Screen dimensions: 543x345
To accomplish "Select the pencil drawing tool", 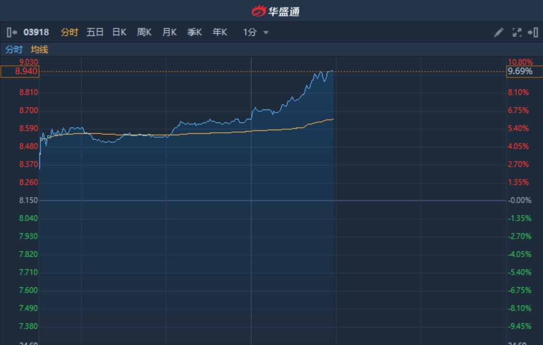I will (498, 33).
